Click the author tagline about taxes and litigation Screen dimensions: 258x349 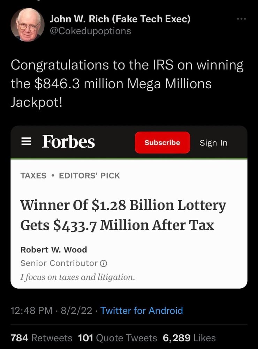pos(77,277)
